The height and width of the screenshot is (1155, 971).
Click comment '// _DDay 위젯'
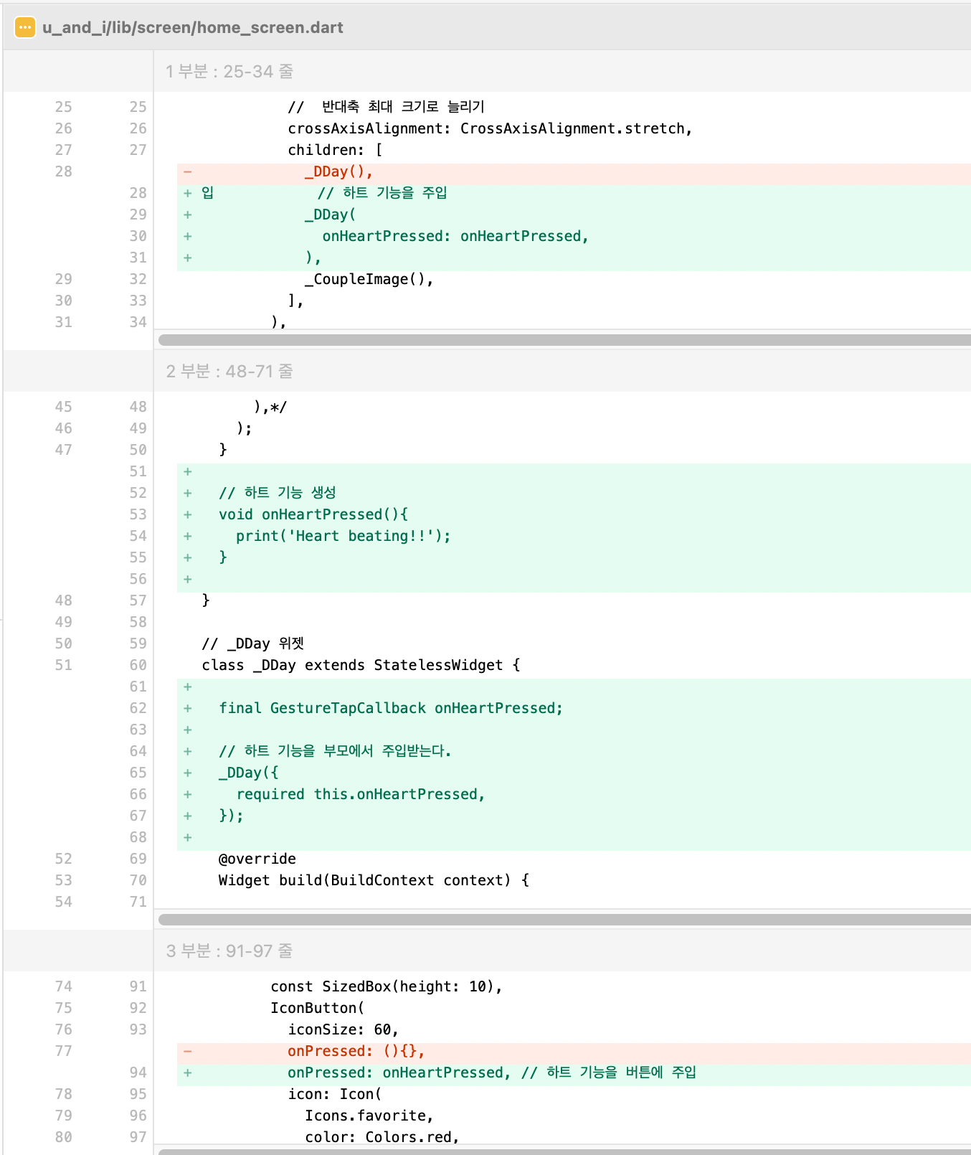pos(253,643)
